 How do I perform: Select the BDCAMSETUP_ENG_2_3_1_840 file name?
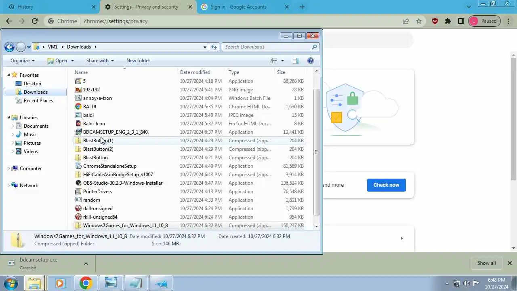click(116, 132)
